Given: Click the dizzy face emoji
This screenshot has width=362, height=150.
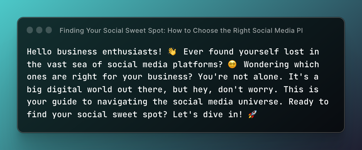Looking at the screenshot, I should [x=232, y=64].
